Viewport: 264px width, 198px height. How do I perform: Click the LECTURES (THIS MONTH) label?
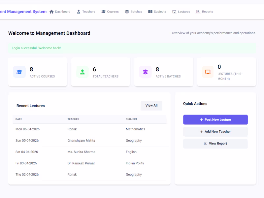click(x=229, y=76)
